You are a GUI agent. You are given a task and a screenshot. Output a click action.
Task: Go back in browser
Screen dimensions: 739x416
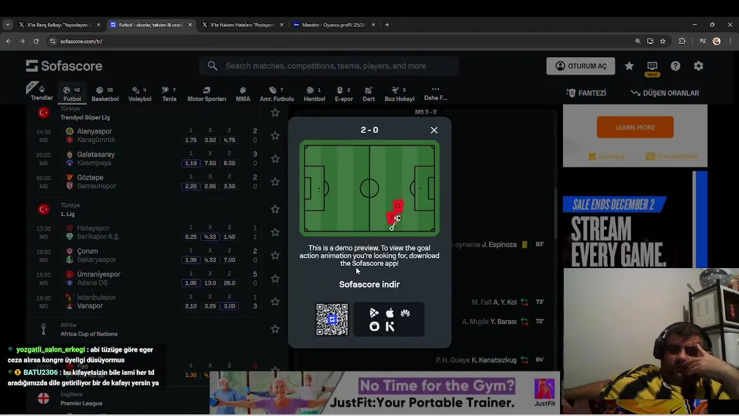(8, 41)
